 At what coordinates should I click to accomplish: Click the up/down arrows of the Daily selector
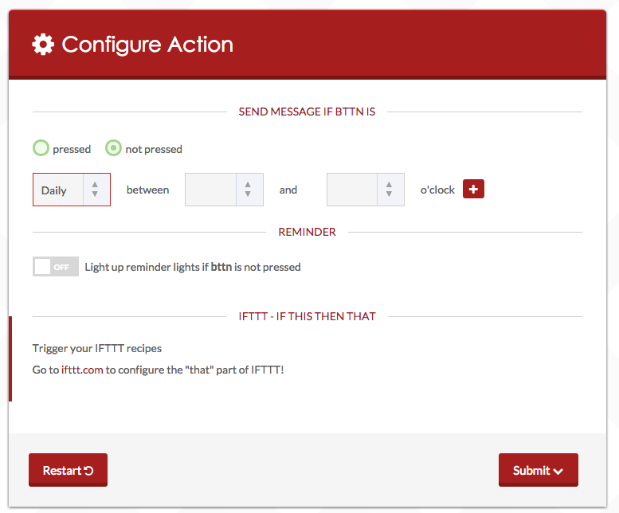(x=96, y=190)
